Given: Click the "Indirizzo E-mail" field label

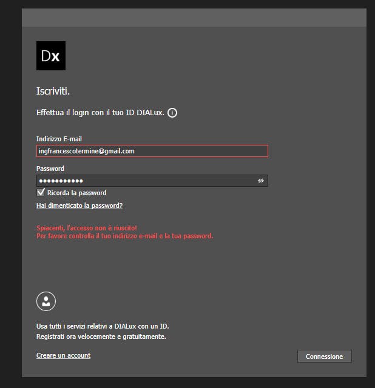Looking at the screenshot, I should tap(59, 139).
